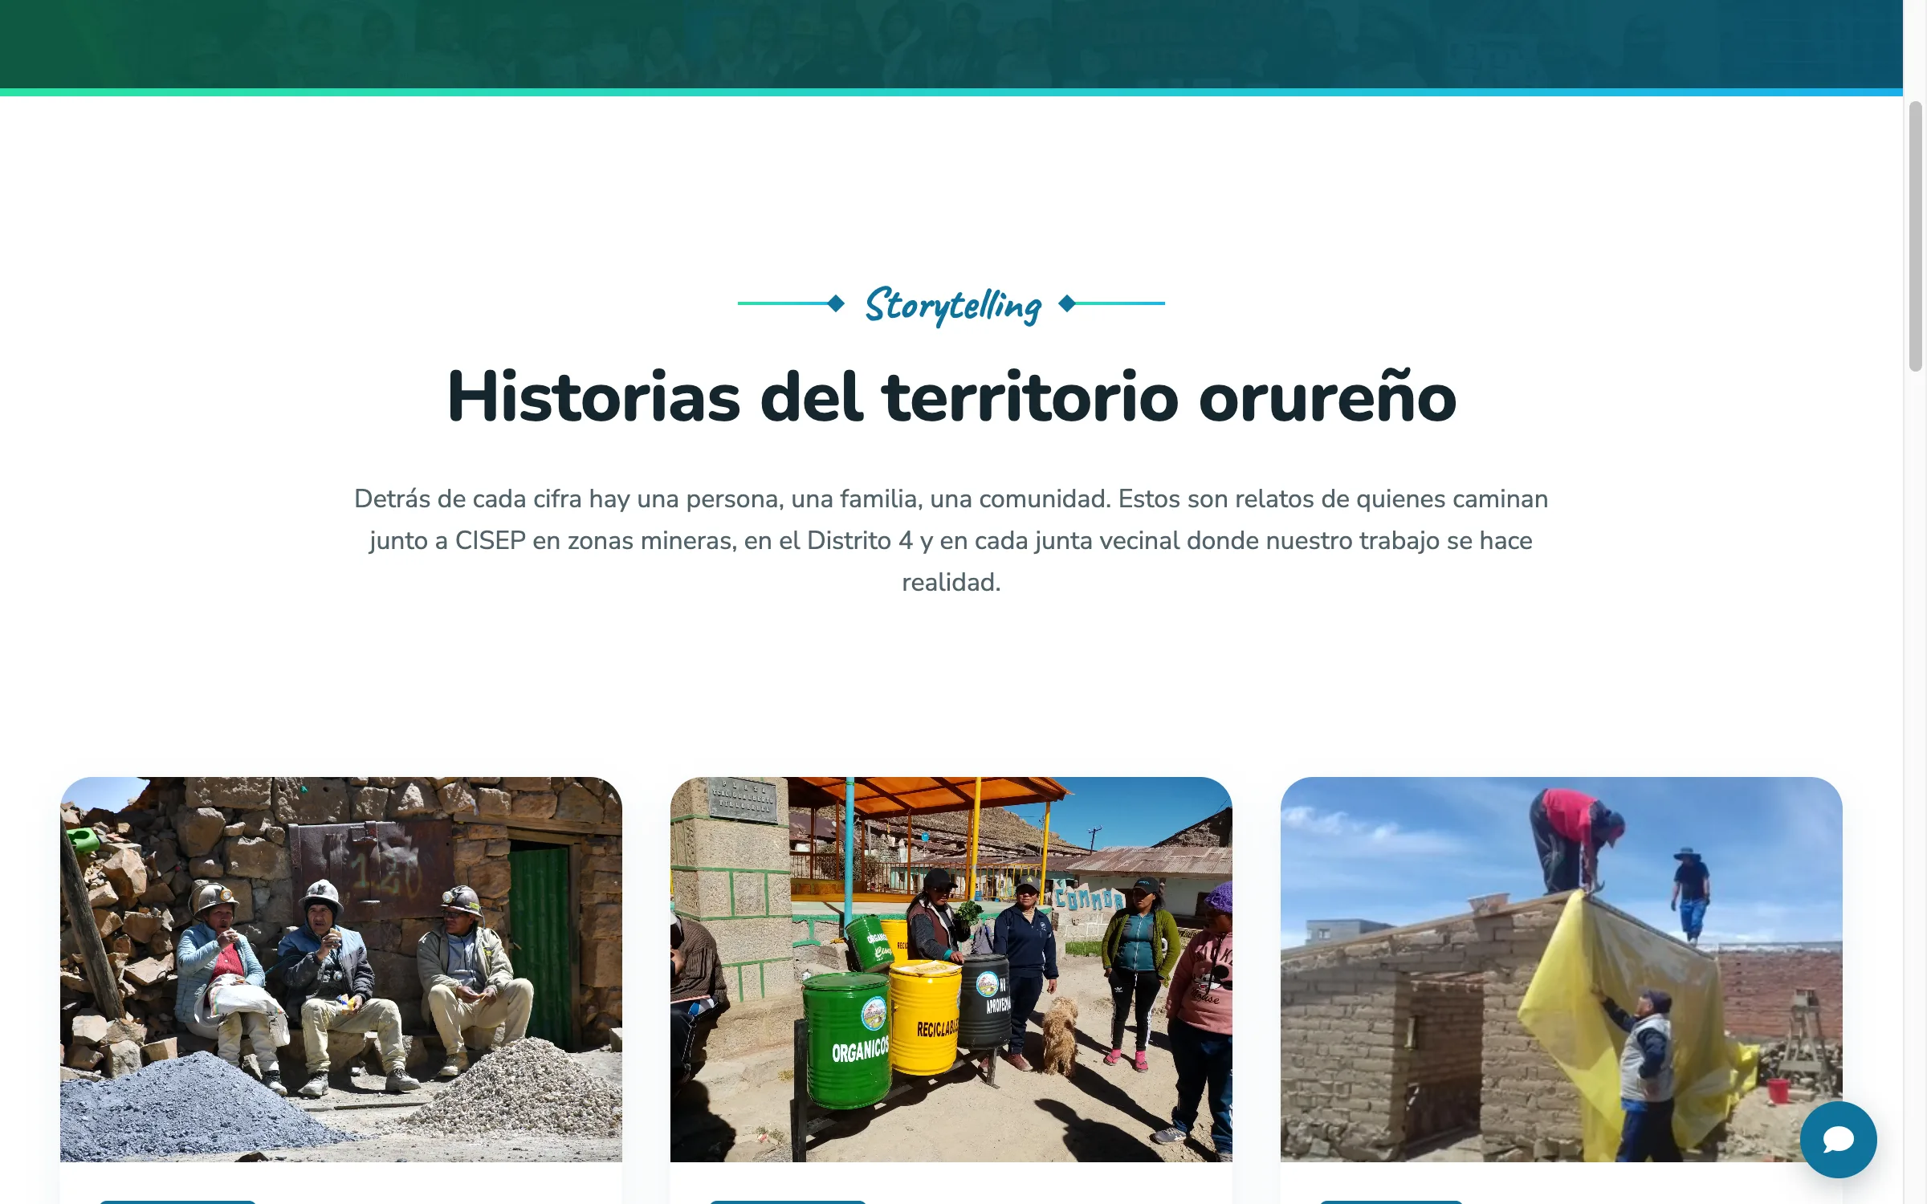Open the floating chat bubble widget
This screenshot has height=1204, width=1927.
(x=1838, y=1139)
